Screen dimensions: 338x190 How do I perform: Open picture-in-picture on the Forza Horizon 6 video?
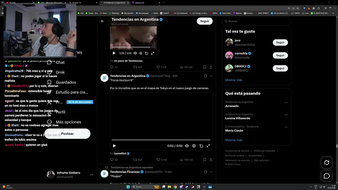[x=201, y=146]
